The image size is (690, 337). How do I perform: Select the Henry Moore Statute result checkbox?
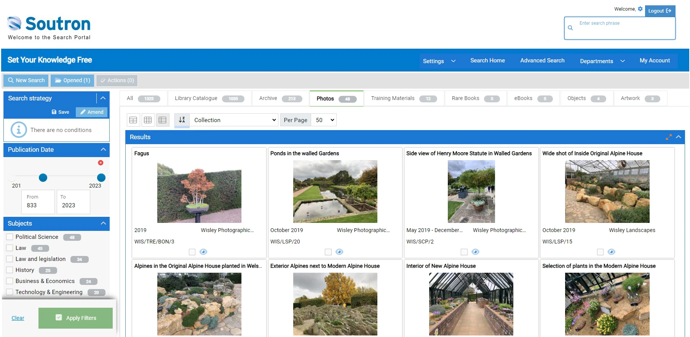click(464, 252)
